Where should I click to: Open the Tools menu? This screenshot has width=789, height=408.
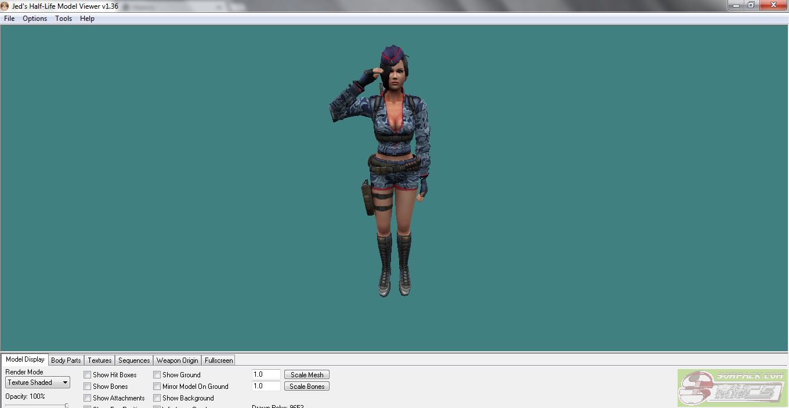[63, 19]
